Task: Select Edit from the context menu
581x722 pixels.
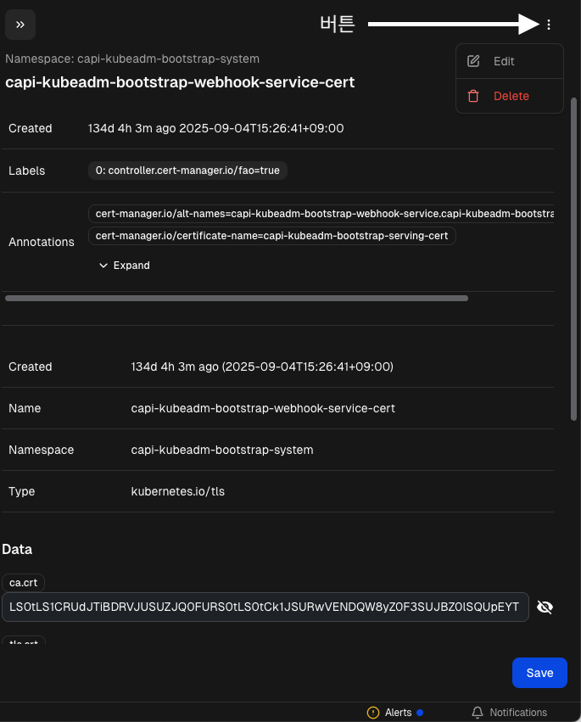Action: pyautogui.click(x=504, y=61)
